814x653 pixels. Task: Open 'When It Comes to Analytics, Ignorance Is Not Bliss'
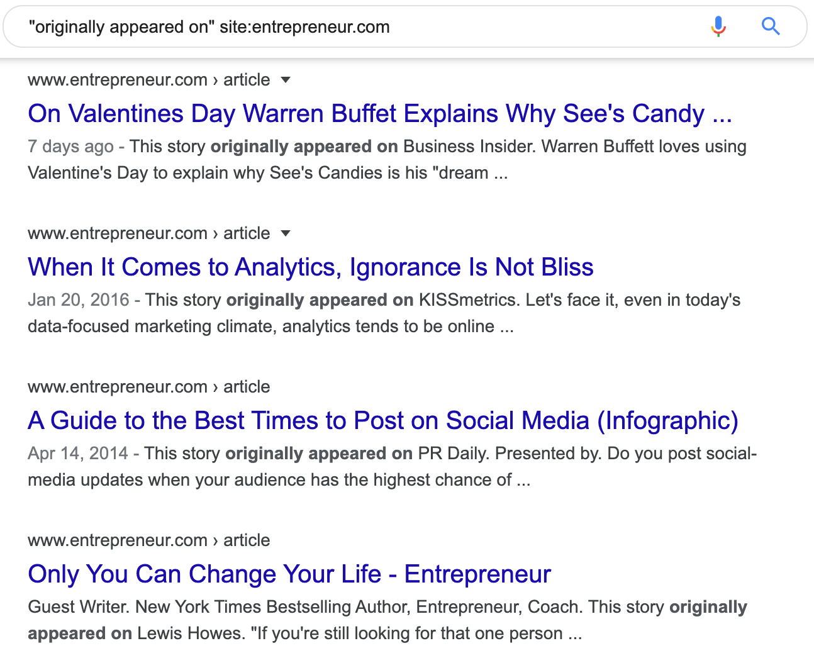coord(310,267)
